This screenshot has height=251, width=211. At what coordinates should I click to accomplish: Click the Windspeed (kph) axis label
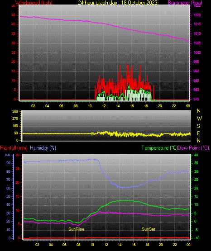click(x=34, y=3)
